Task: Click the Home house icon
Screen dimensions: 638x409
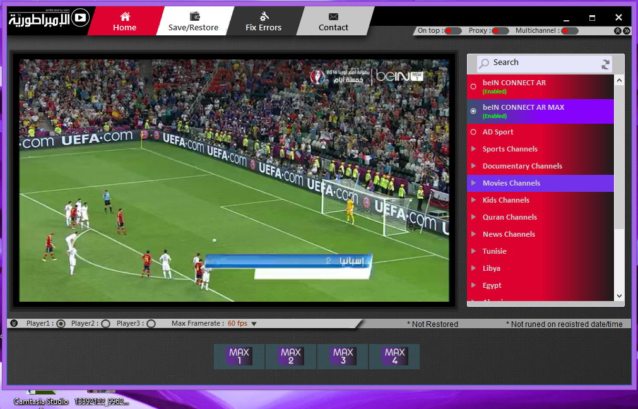Action: pos(125,16)
